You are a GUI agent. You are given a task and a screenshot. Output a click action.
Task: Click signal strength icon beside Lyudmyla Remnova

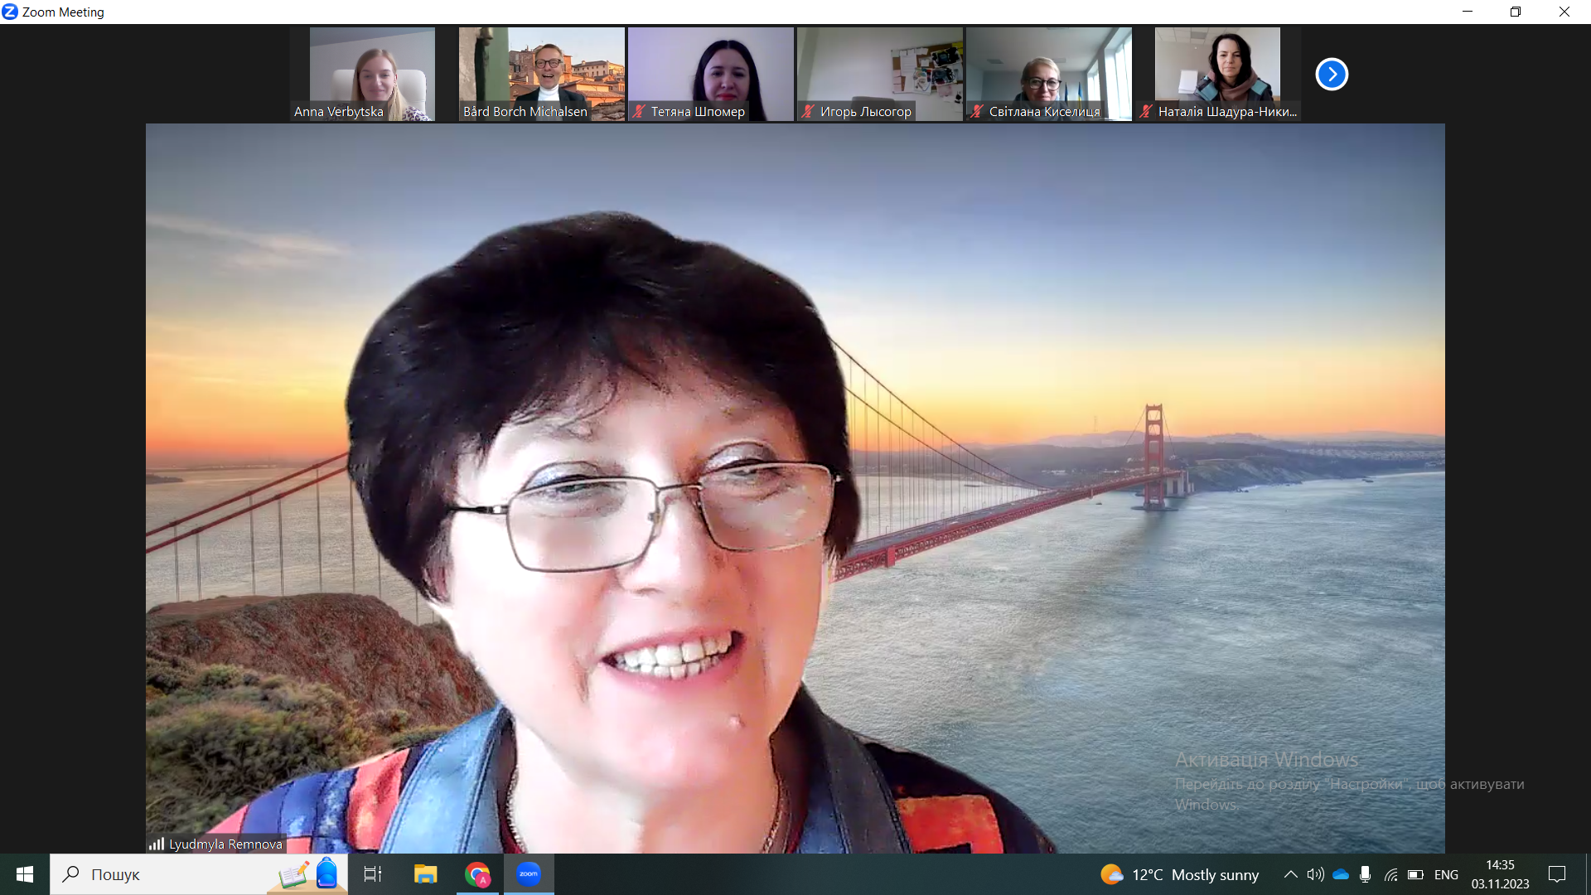(157, 844)
